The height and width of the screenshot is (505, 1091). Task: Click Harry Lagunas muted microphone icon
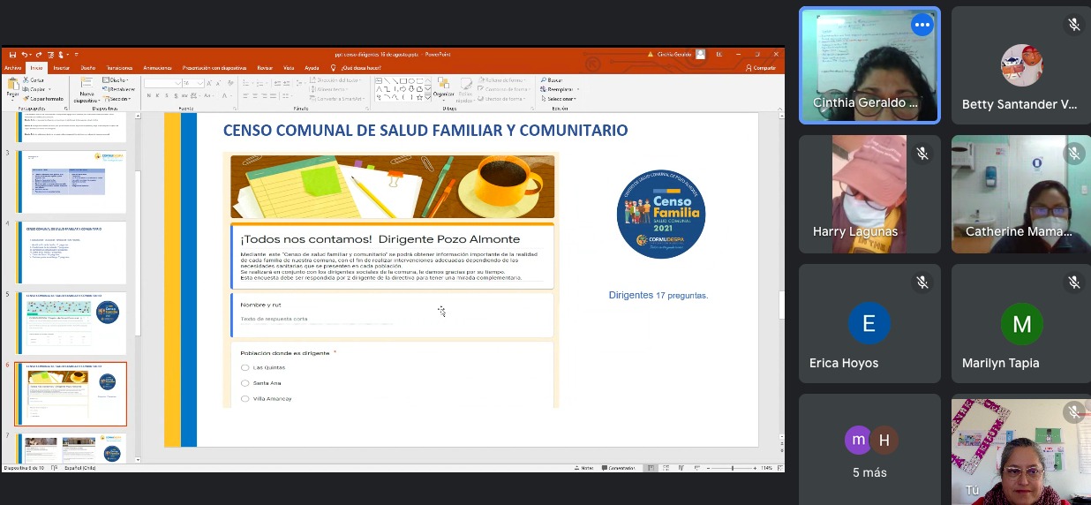pyautogui.click(x=922, y=154)
